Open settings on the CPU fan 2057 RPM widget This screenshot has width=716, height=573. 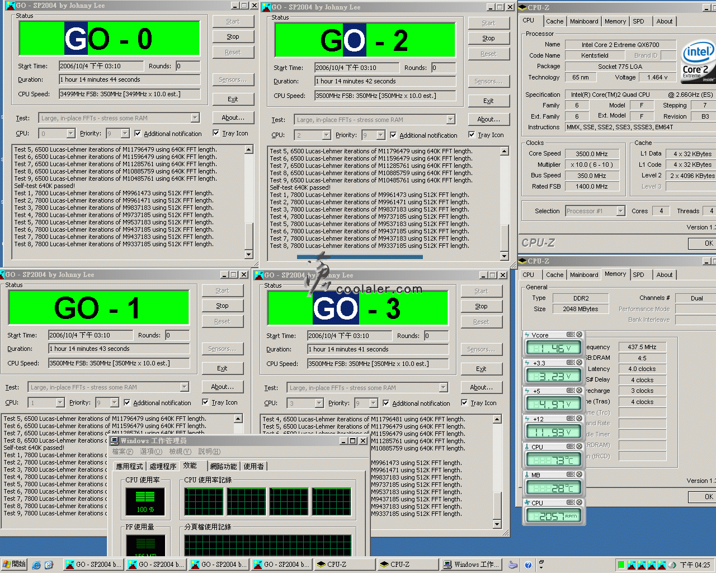571,502
